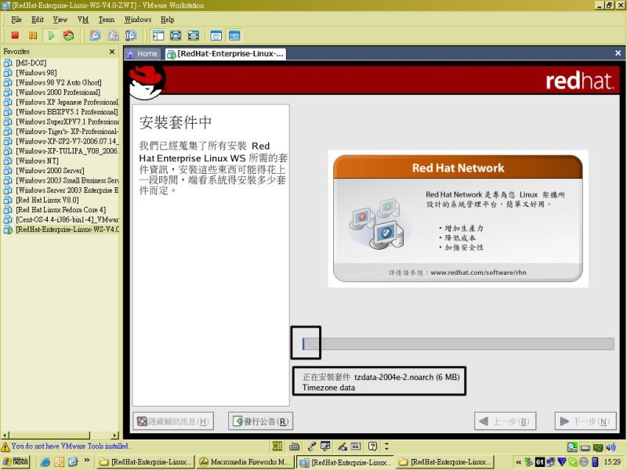Click the Red Hat Network banner image
This screenshot has width=627, height=470.
tap(458, 219)
